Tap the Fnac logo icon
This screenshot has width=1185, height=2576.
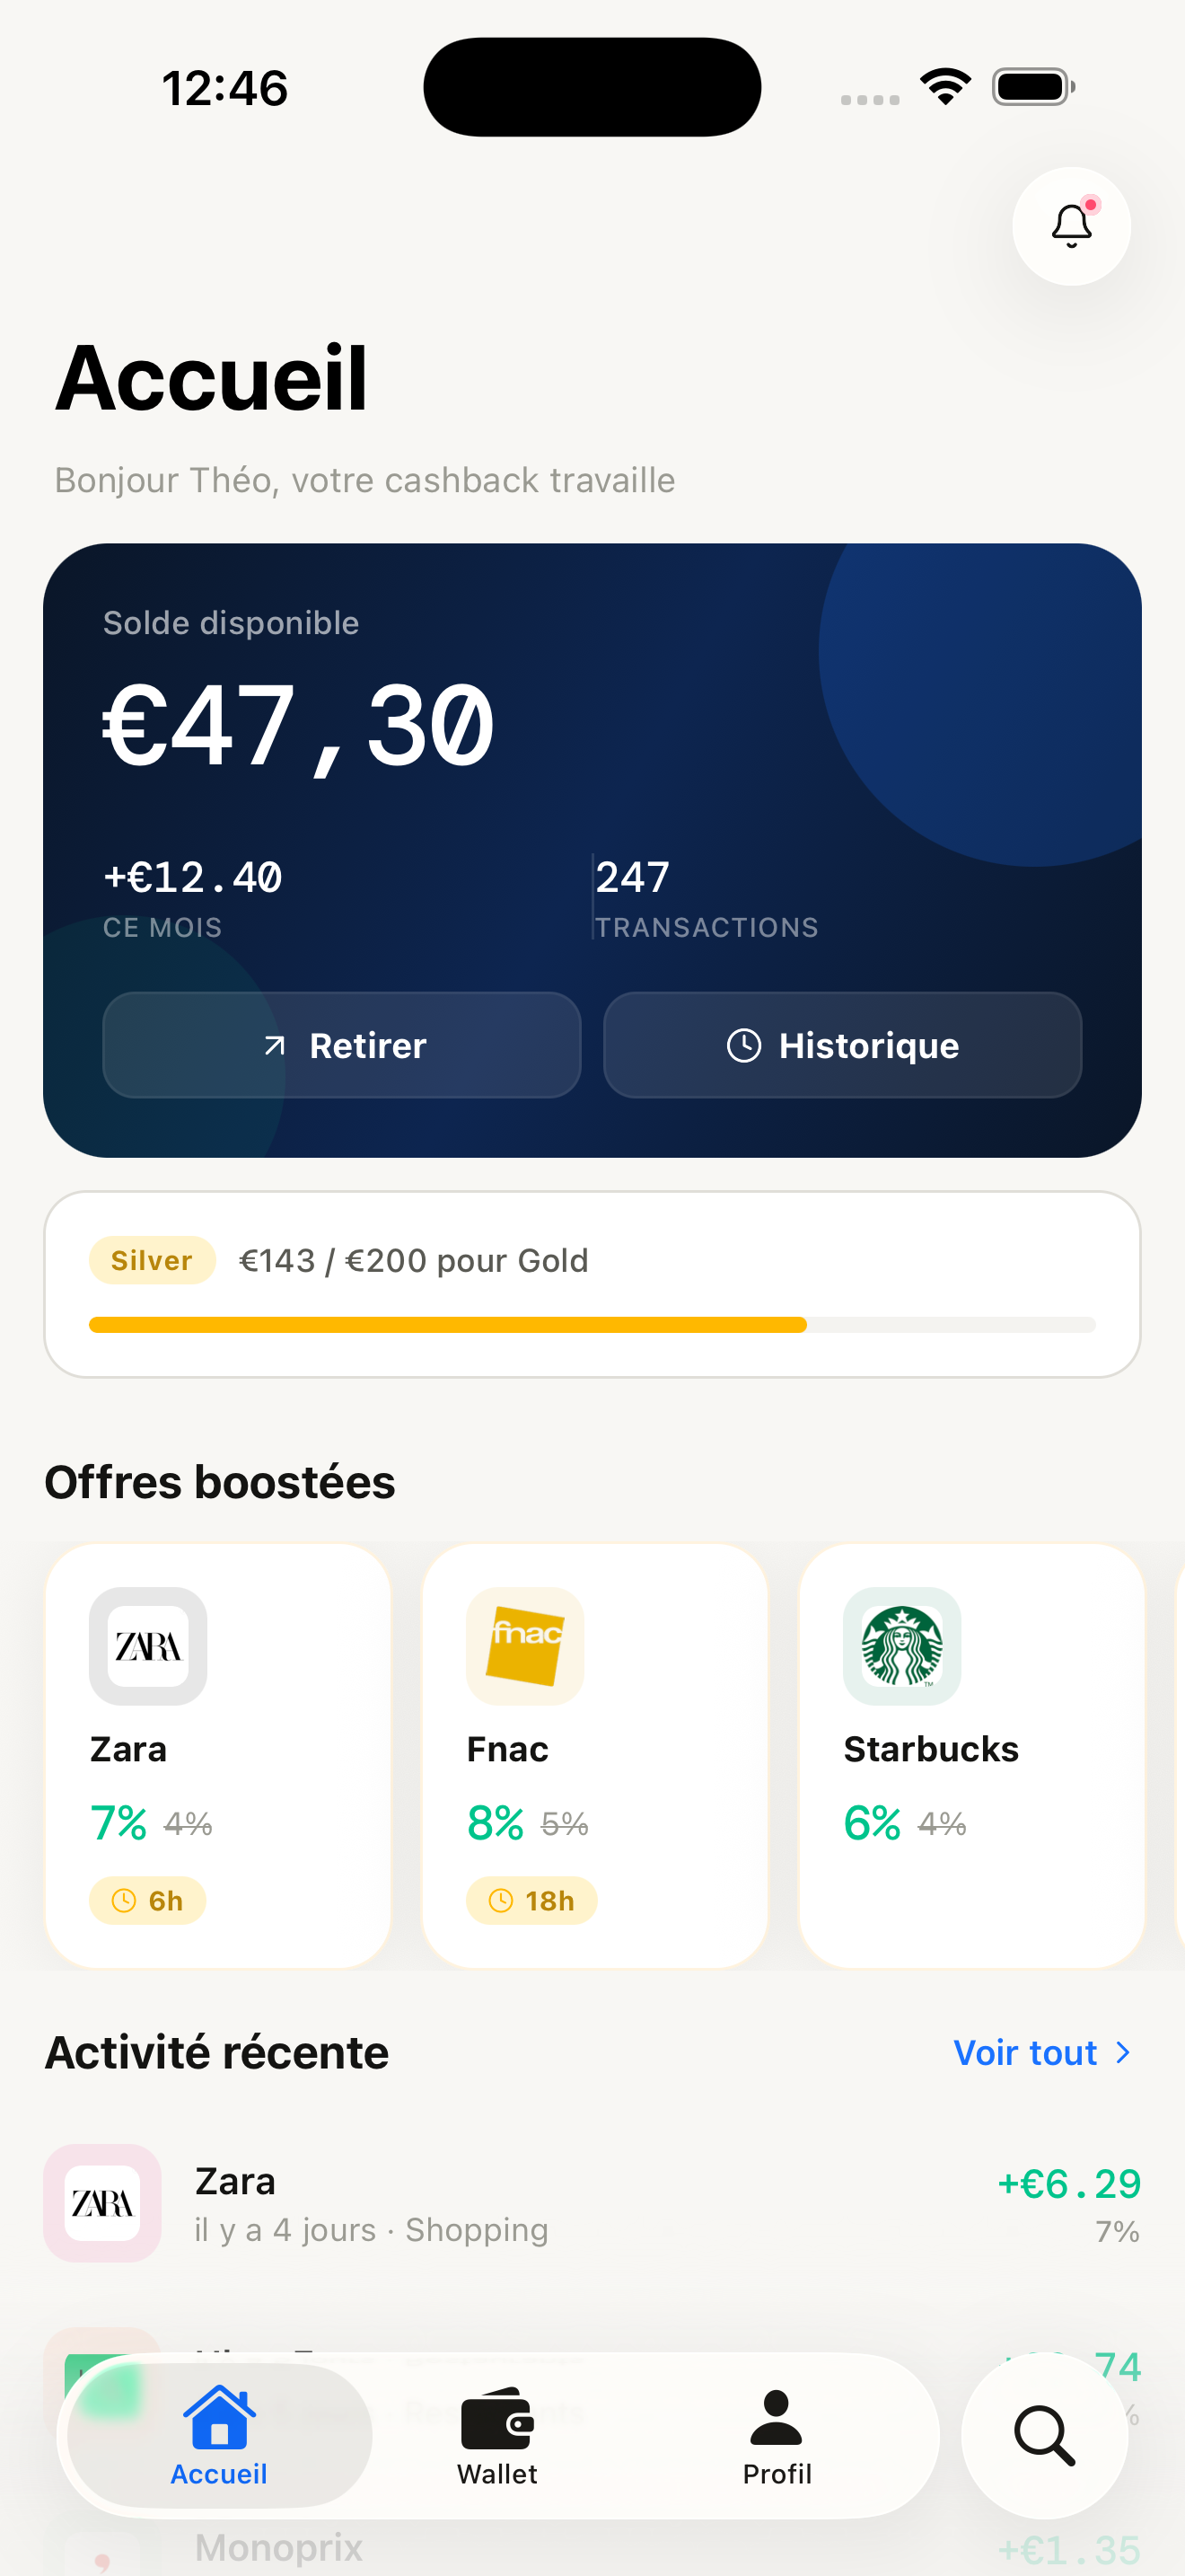(x=524, y=1646)
